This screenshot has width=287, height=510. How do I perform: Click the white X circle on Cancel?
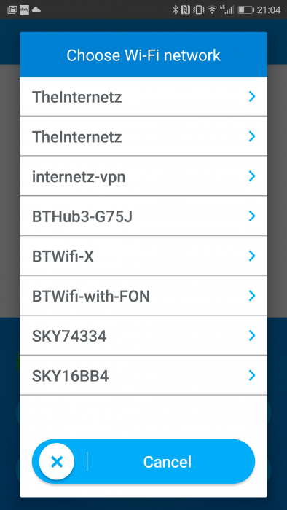57,461
